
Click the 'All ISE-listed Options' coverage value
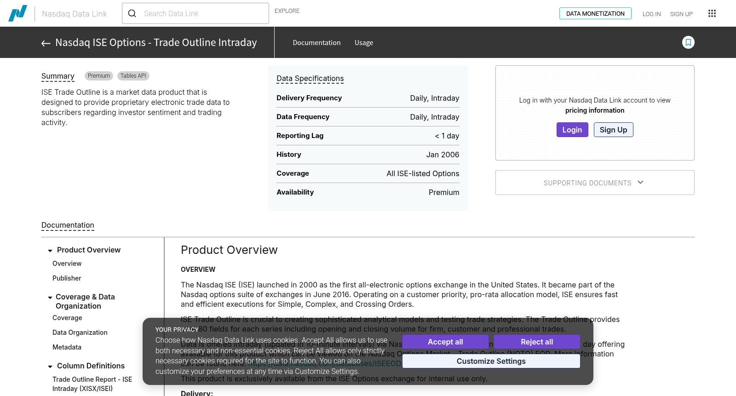point(423,173)
